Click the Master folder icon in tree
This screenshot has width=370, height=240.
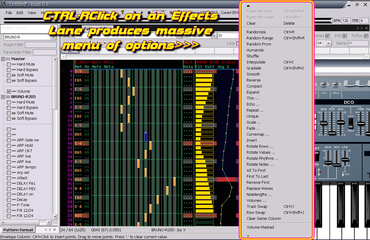[8, 59]
